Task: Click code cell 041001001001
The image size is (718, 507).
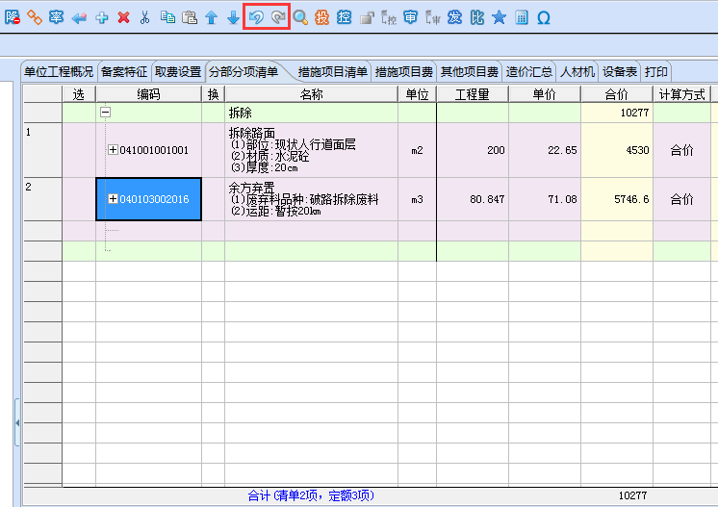Action: point(149,150)
